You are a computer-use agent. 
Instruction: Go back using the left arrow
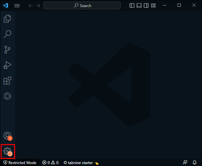31,5
